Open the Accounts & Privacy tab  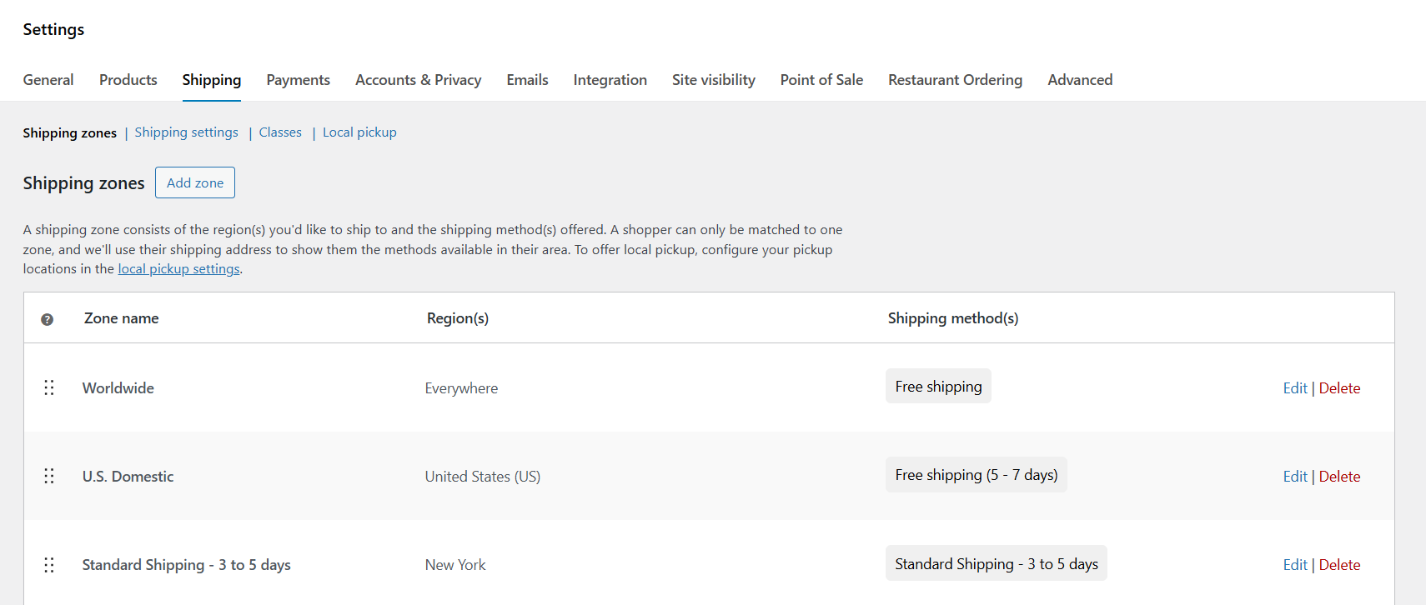tap(418, 79)
